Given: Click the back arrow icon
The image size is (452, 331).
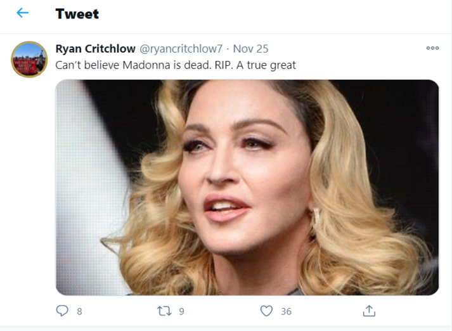Looking at the screenshot, I should 23,13.
